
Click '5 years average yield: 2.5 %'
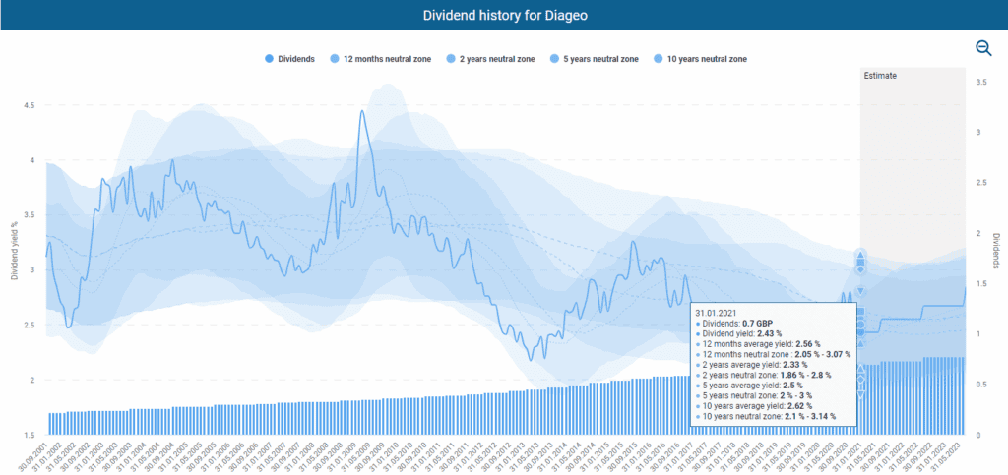(749, 385)
